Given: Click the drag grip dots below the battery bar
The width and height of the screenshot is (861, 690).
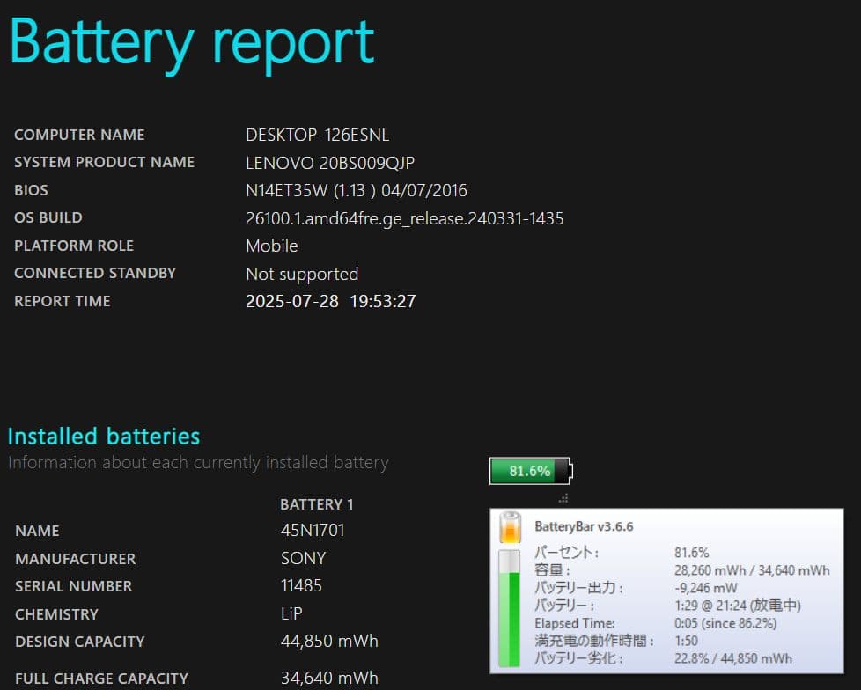Looking at the screenshot, I should tap(563, 498).
